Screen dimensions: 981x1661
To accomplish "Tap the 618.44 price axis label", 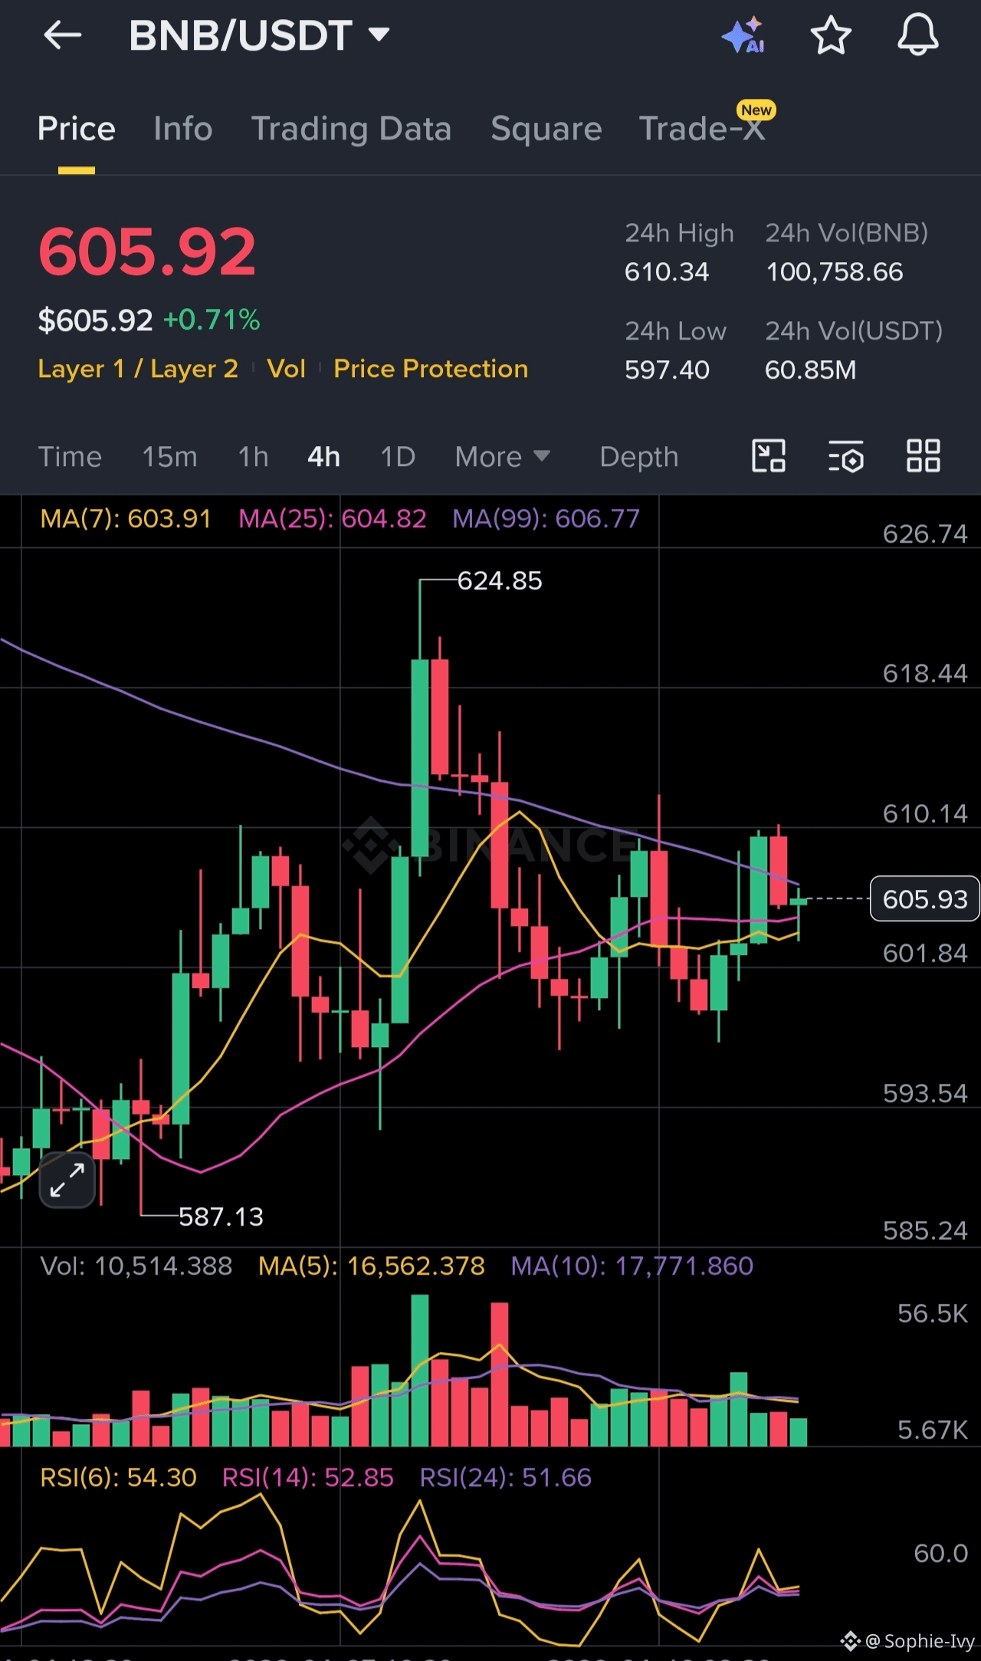I will click(925, 674).
